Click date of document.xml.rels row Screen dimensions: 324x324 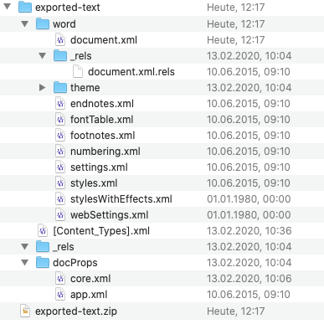249,72
